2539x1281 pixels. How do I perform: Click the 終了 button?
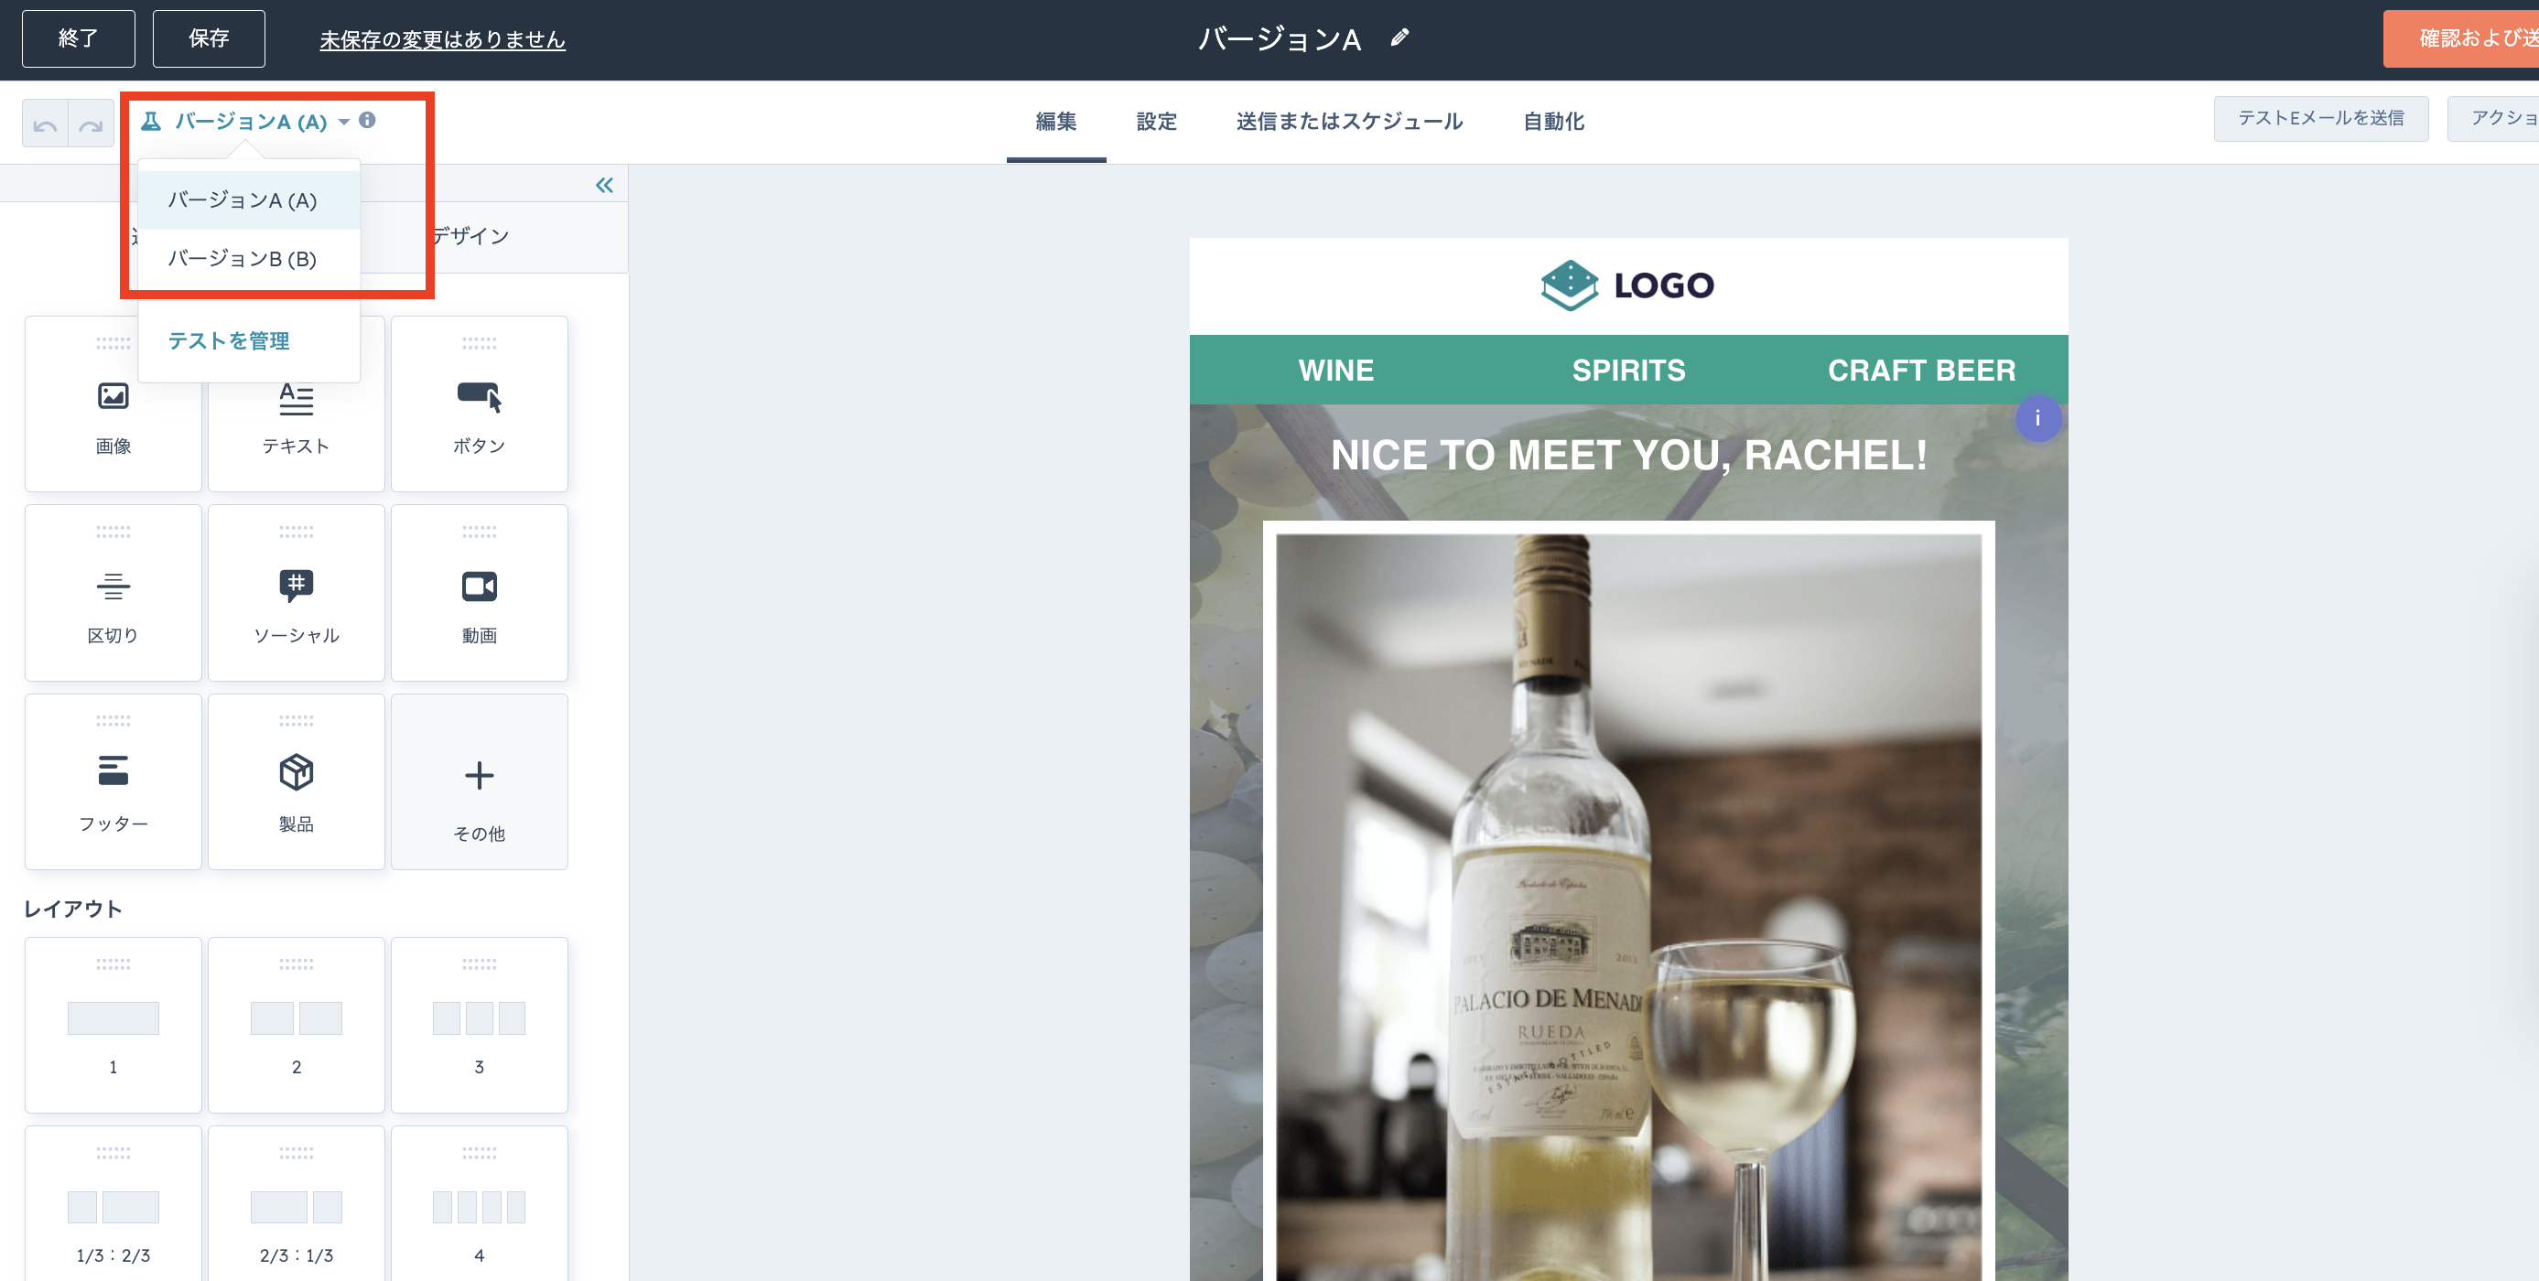(79, 38)
